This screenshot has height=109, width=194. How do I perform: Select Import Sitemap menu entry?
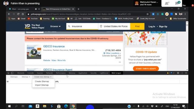click(x=42, y=85)
